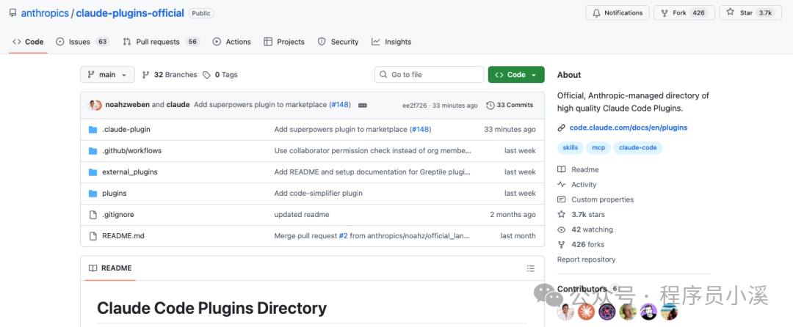
Task: View the 42 watching link
Action: pos(585,229)
